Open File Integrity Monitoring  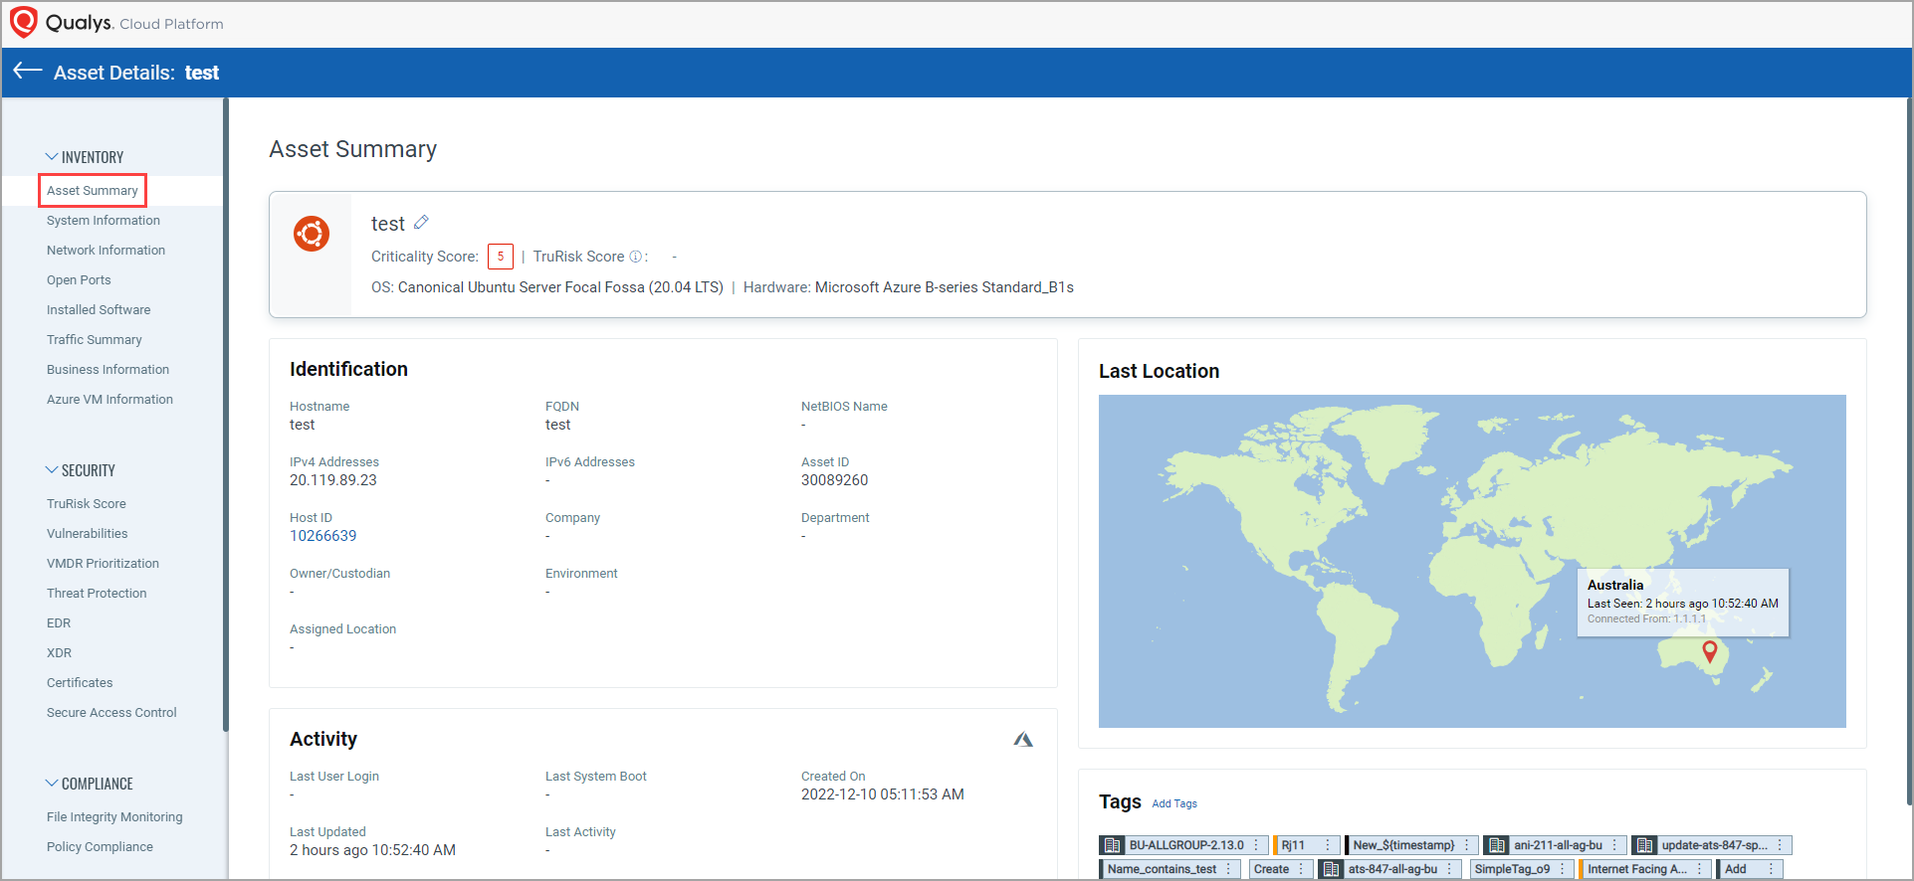click(114, 817)
